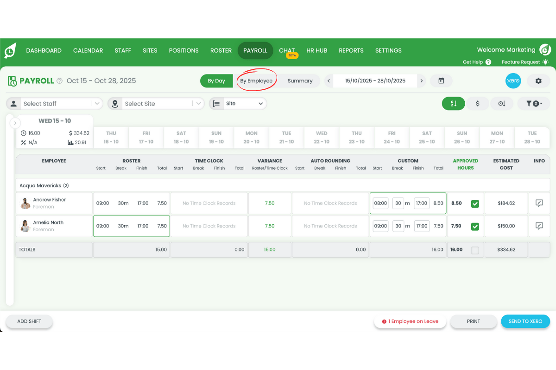556x370 pixels.
Task: Uncheck Amelia North's approved hours checkbox
Action: (474, 226)
